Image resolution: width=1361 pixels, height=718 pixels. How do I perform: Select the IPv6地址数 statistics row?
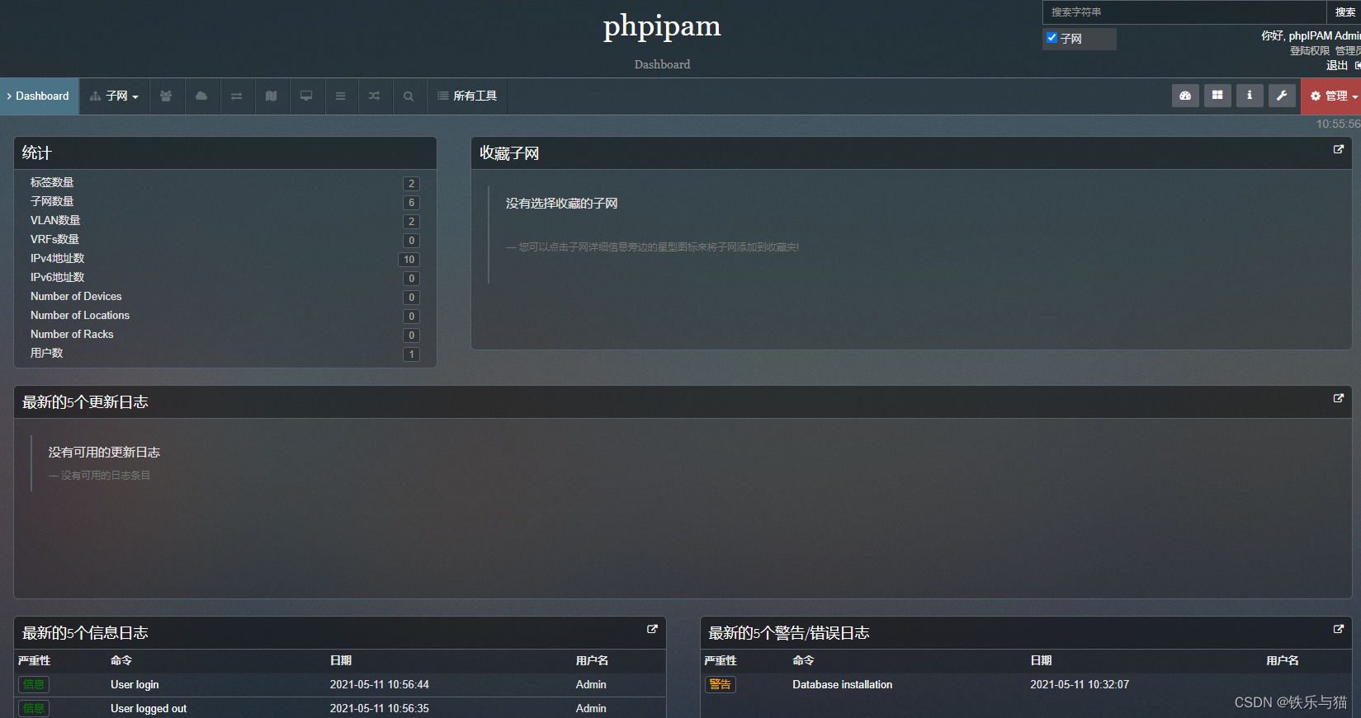coord(224,278)
